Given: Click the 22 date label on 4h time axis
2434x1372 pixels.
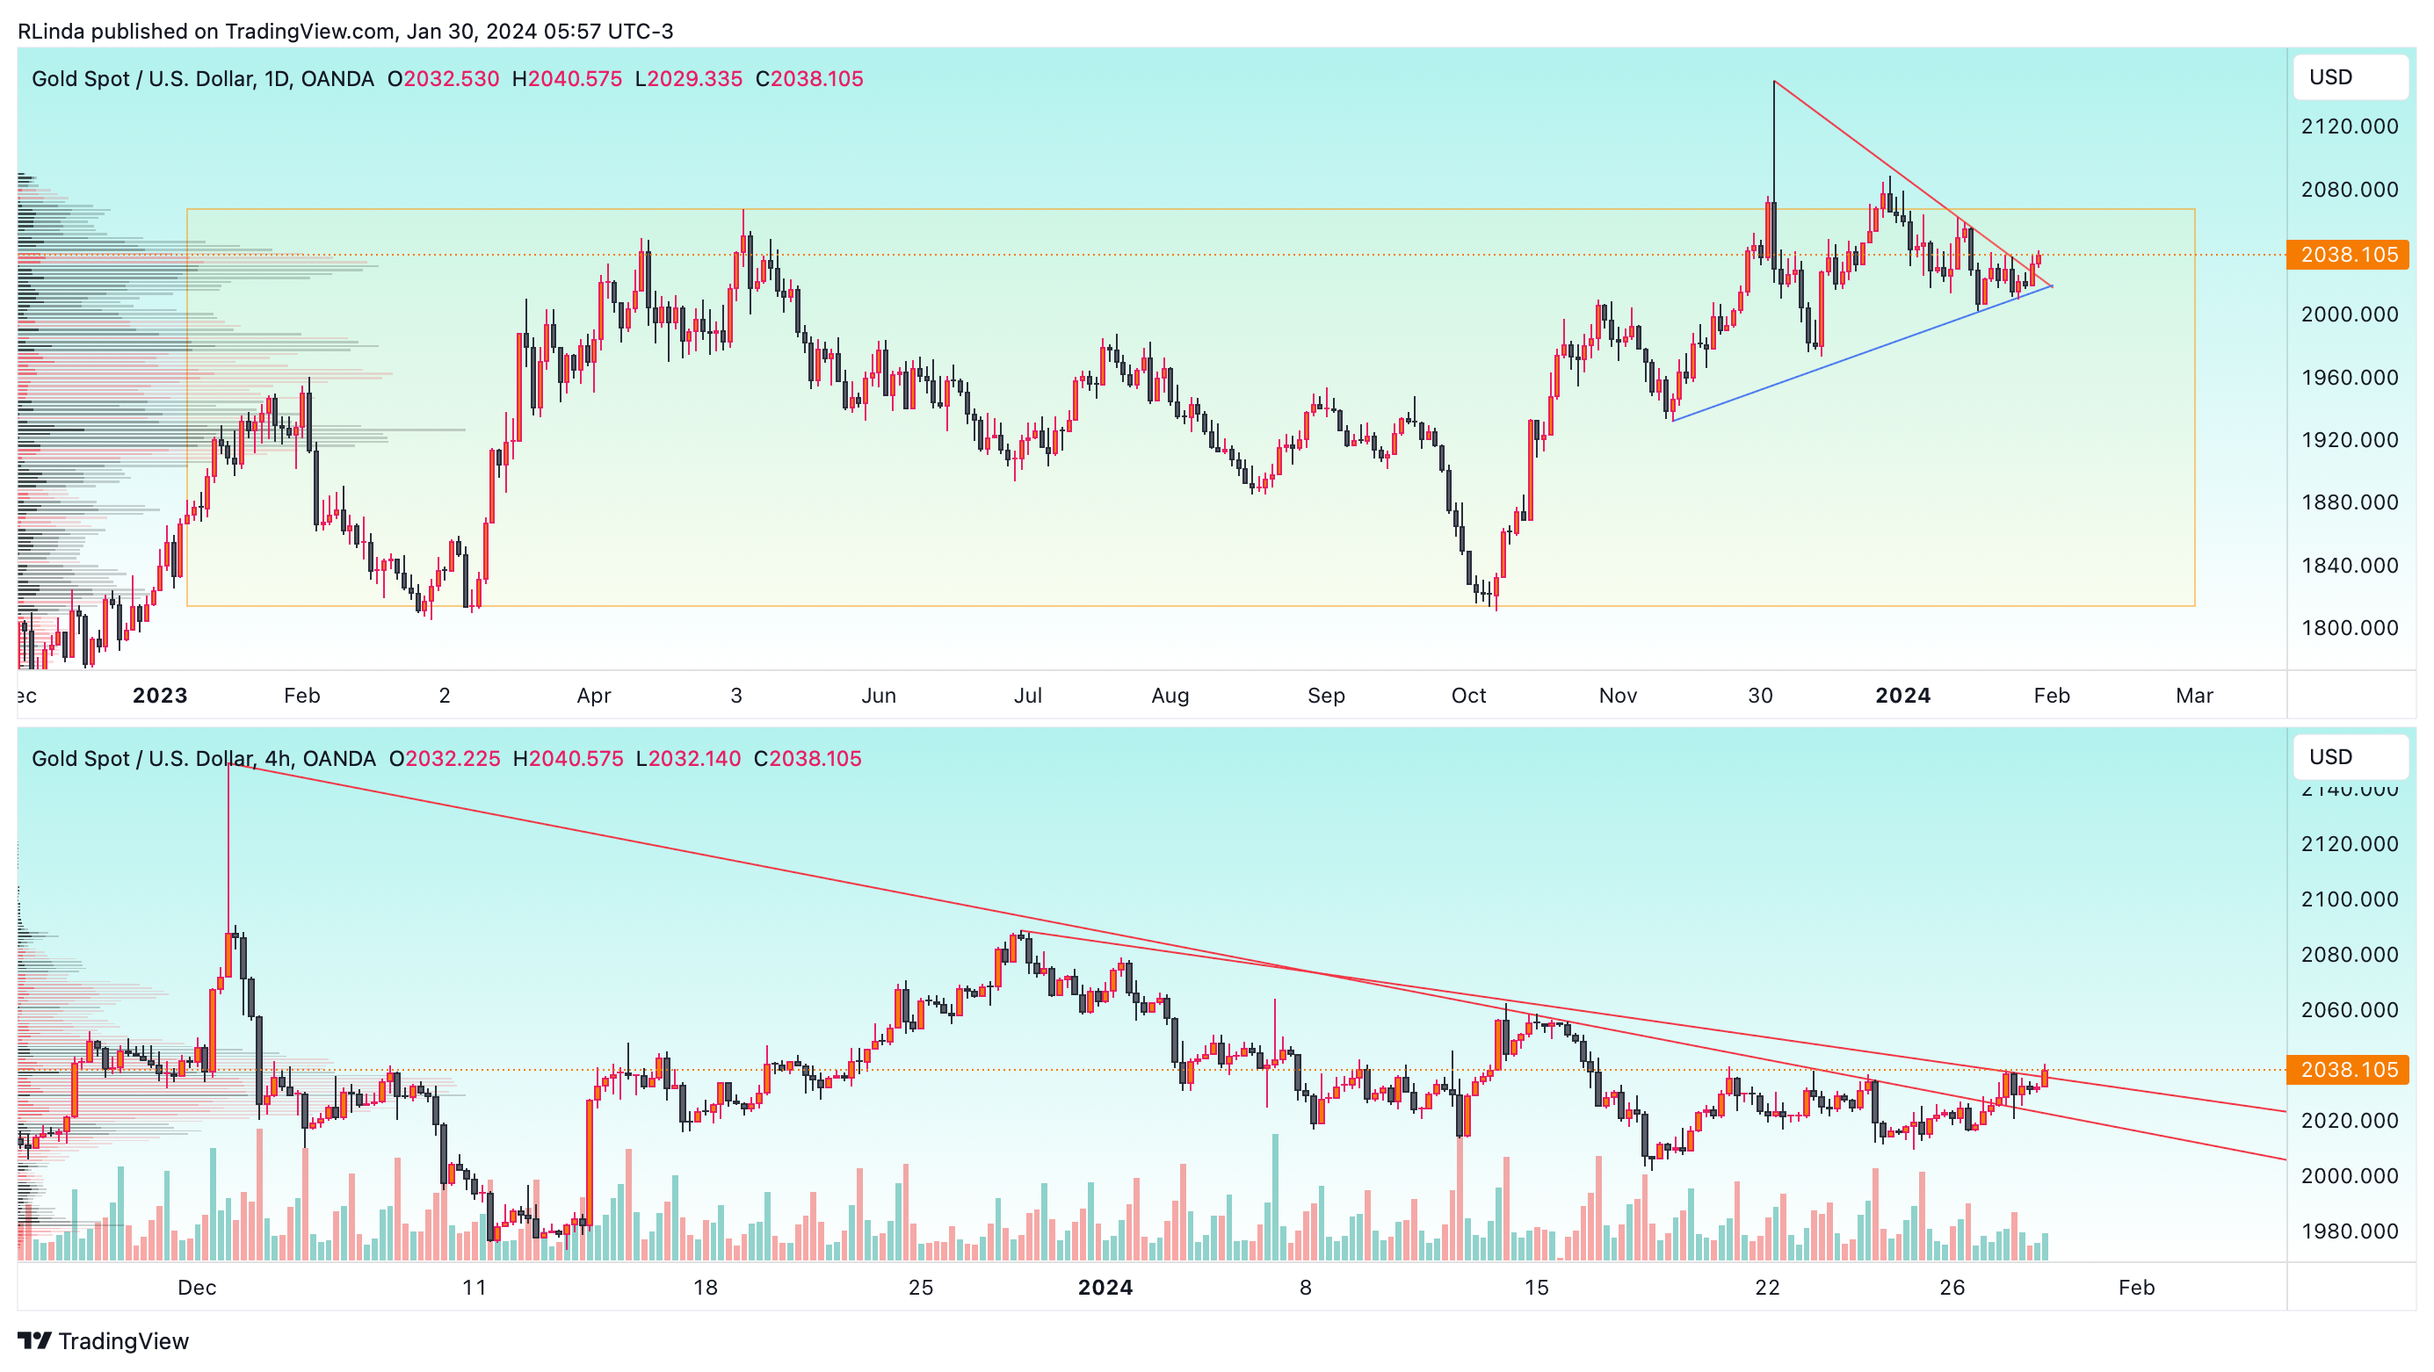Looking at the screenshot, I should [1767, 1288].
